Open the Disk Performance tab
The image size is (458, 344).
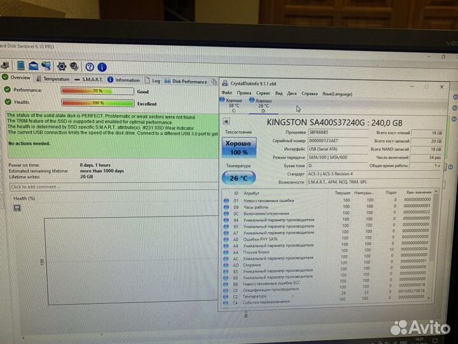coord(186,82)
